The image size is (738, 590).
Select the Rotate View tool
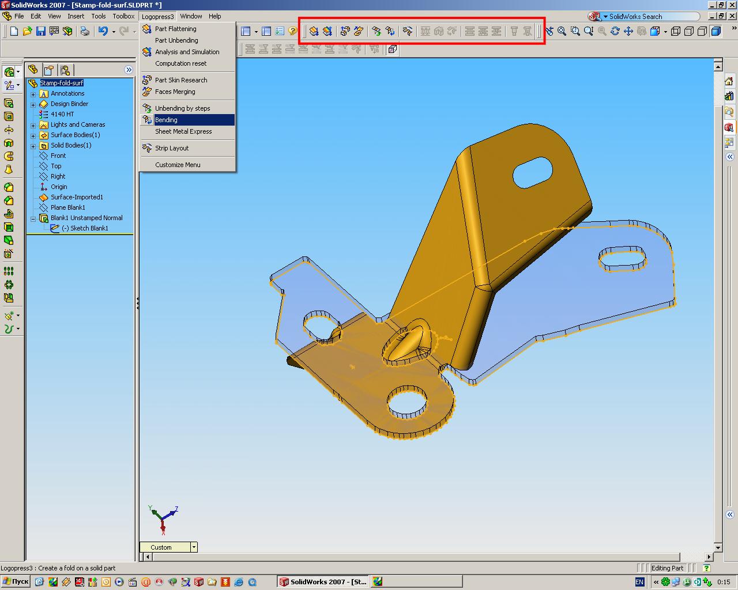(x=615, y=31)
